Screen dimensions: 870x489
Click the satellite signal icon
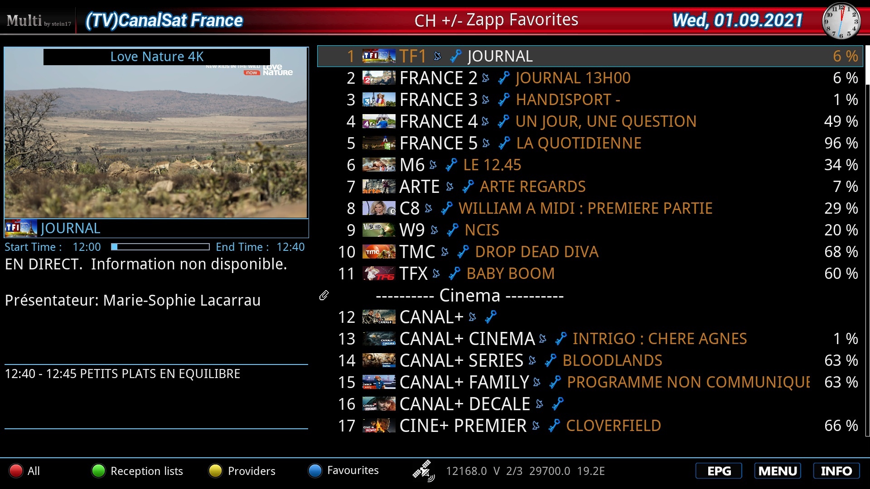click(x=424, y=471)
